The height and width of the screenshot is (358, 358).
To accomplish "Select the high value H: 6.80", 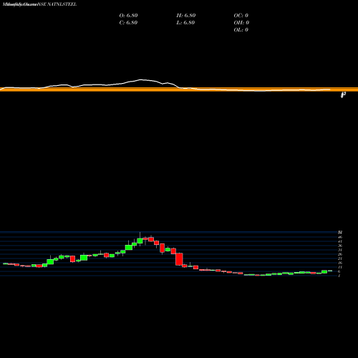I will pyautogui.click(x=186, y=15).
